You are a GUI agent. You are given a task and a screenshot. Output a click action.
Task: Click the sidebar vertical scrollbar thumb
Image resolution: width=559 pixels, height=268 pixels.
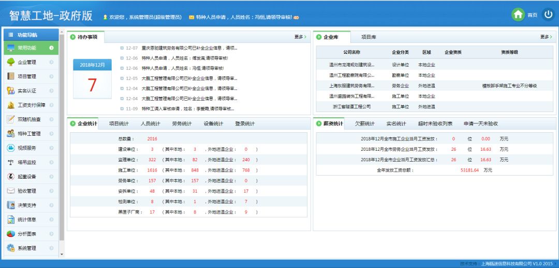[62, 137]
